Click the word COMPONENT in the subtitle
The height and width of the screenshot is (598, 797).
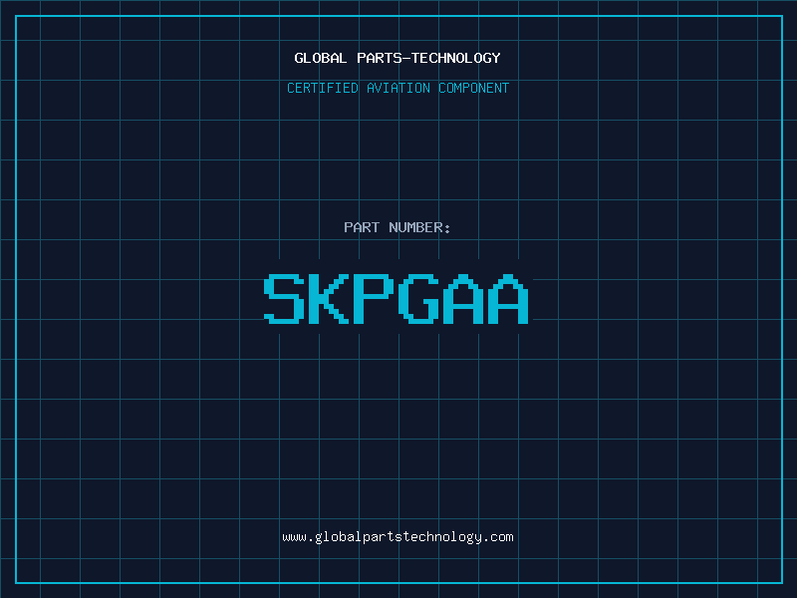[474, 88]
